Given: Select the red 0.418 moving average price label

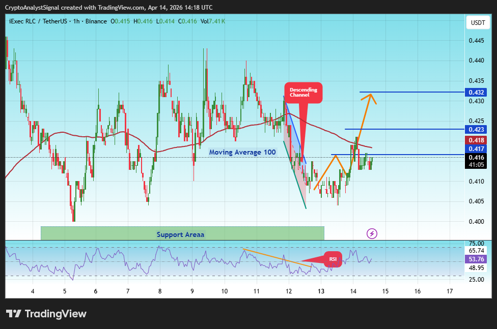Looking at the screenshot, I should pyautogui.click(x=476, y=140).
